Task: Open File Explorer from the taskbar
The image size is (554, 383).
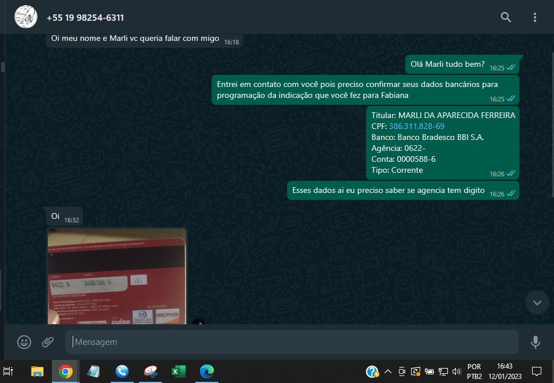Action: [x=37, y=371]
